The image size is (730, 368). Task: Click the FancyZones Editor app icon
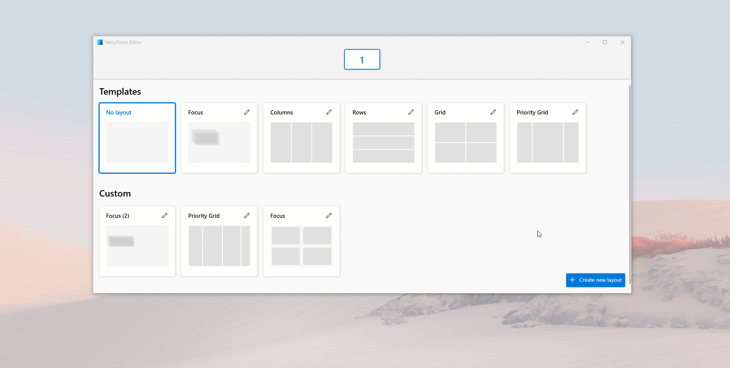click(x=100, y=42)
